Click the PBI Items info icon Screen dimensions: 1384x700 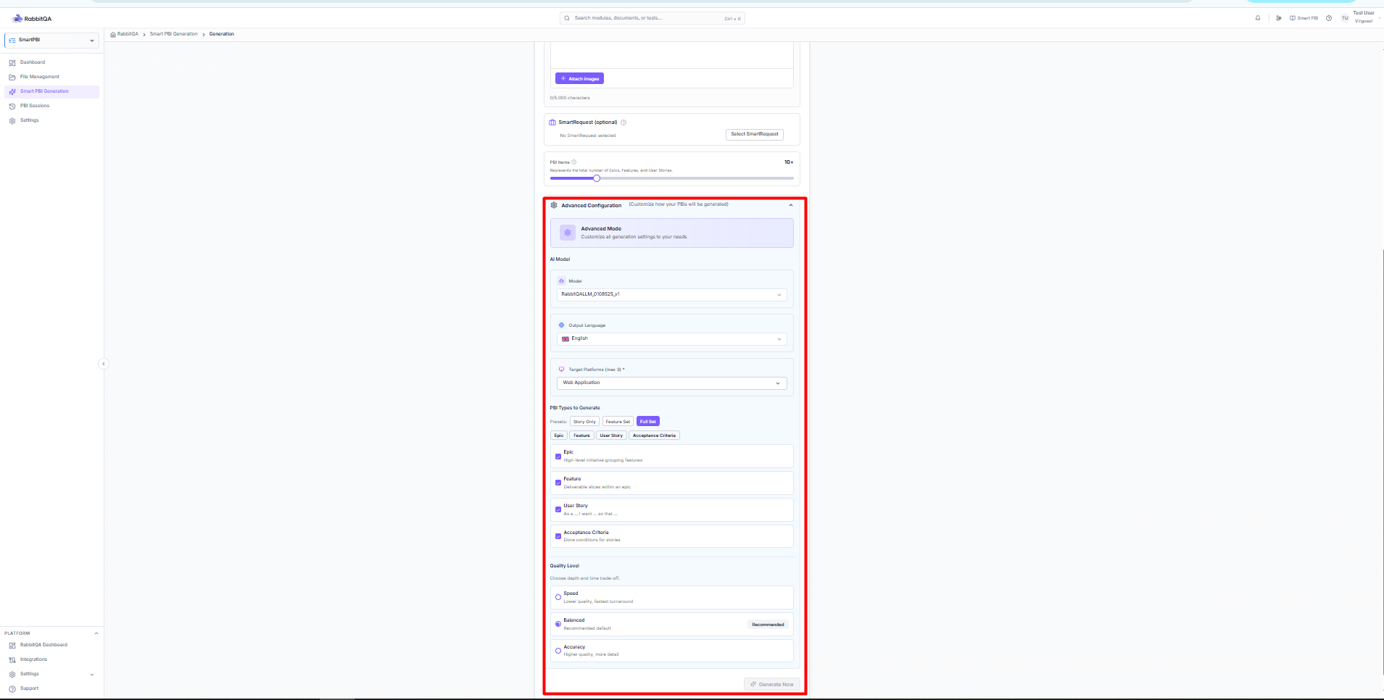click(573, 162)
